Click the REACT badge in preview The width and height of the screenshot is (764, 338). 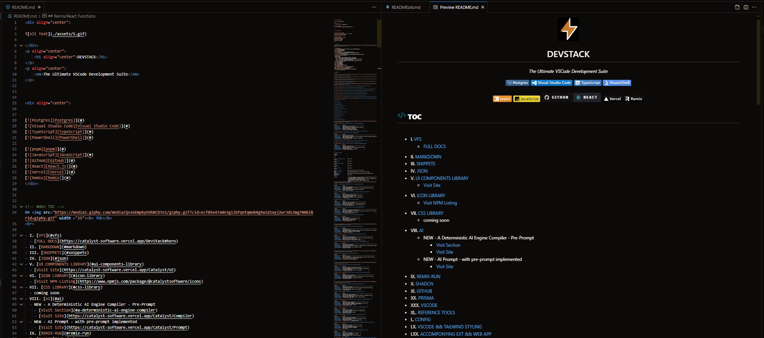[x=587, y=97]
